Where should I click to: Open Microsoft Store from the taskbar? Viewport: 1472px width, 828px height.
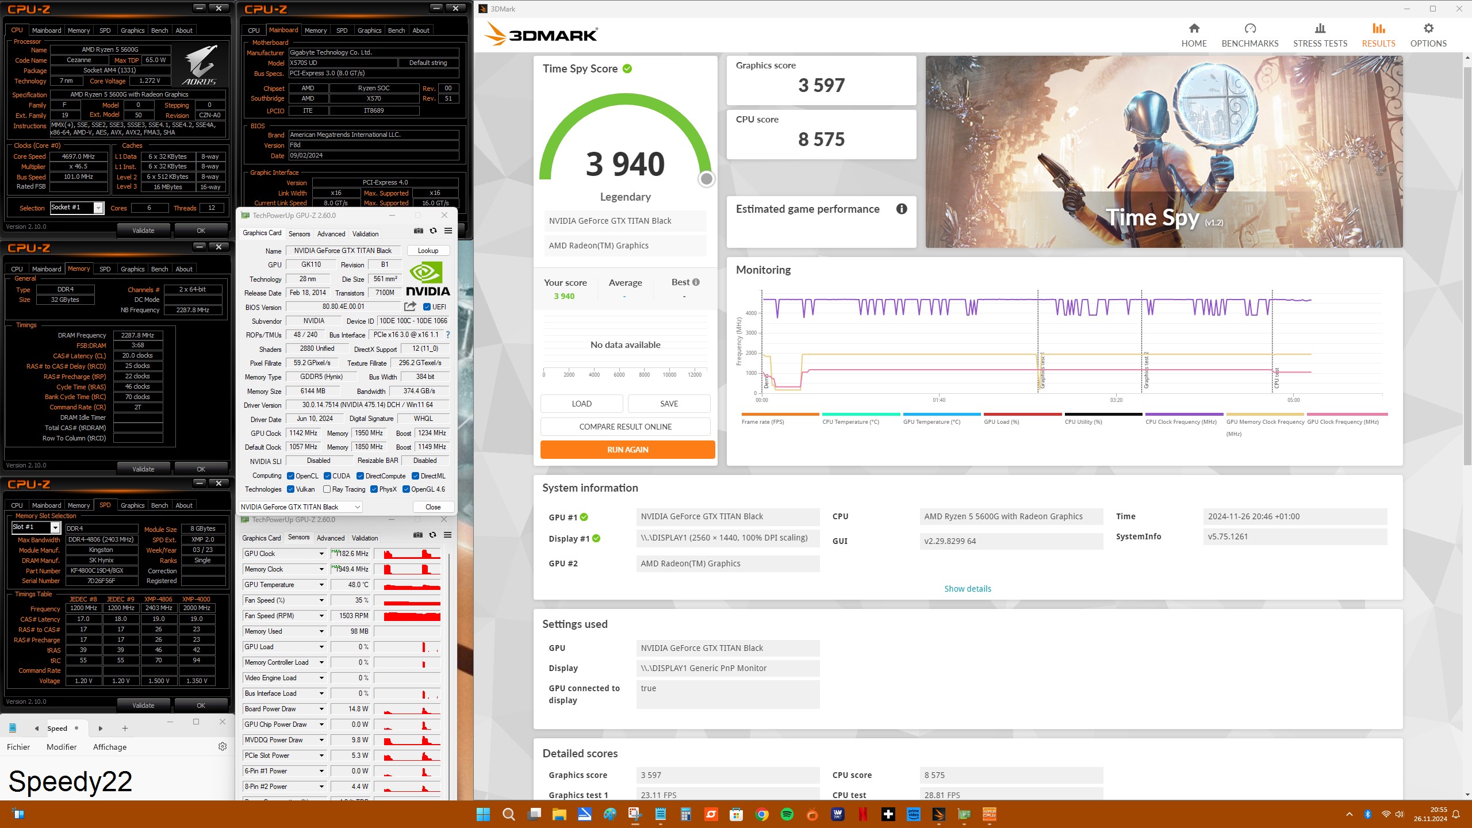point(737,814)
